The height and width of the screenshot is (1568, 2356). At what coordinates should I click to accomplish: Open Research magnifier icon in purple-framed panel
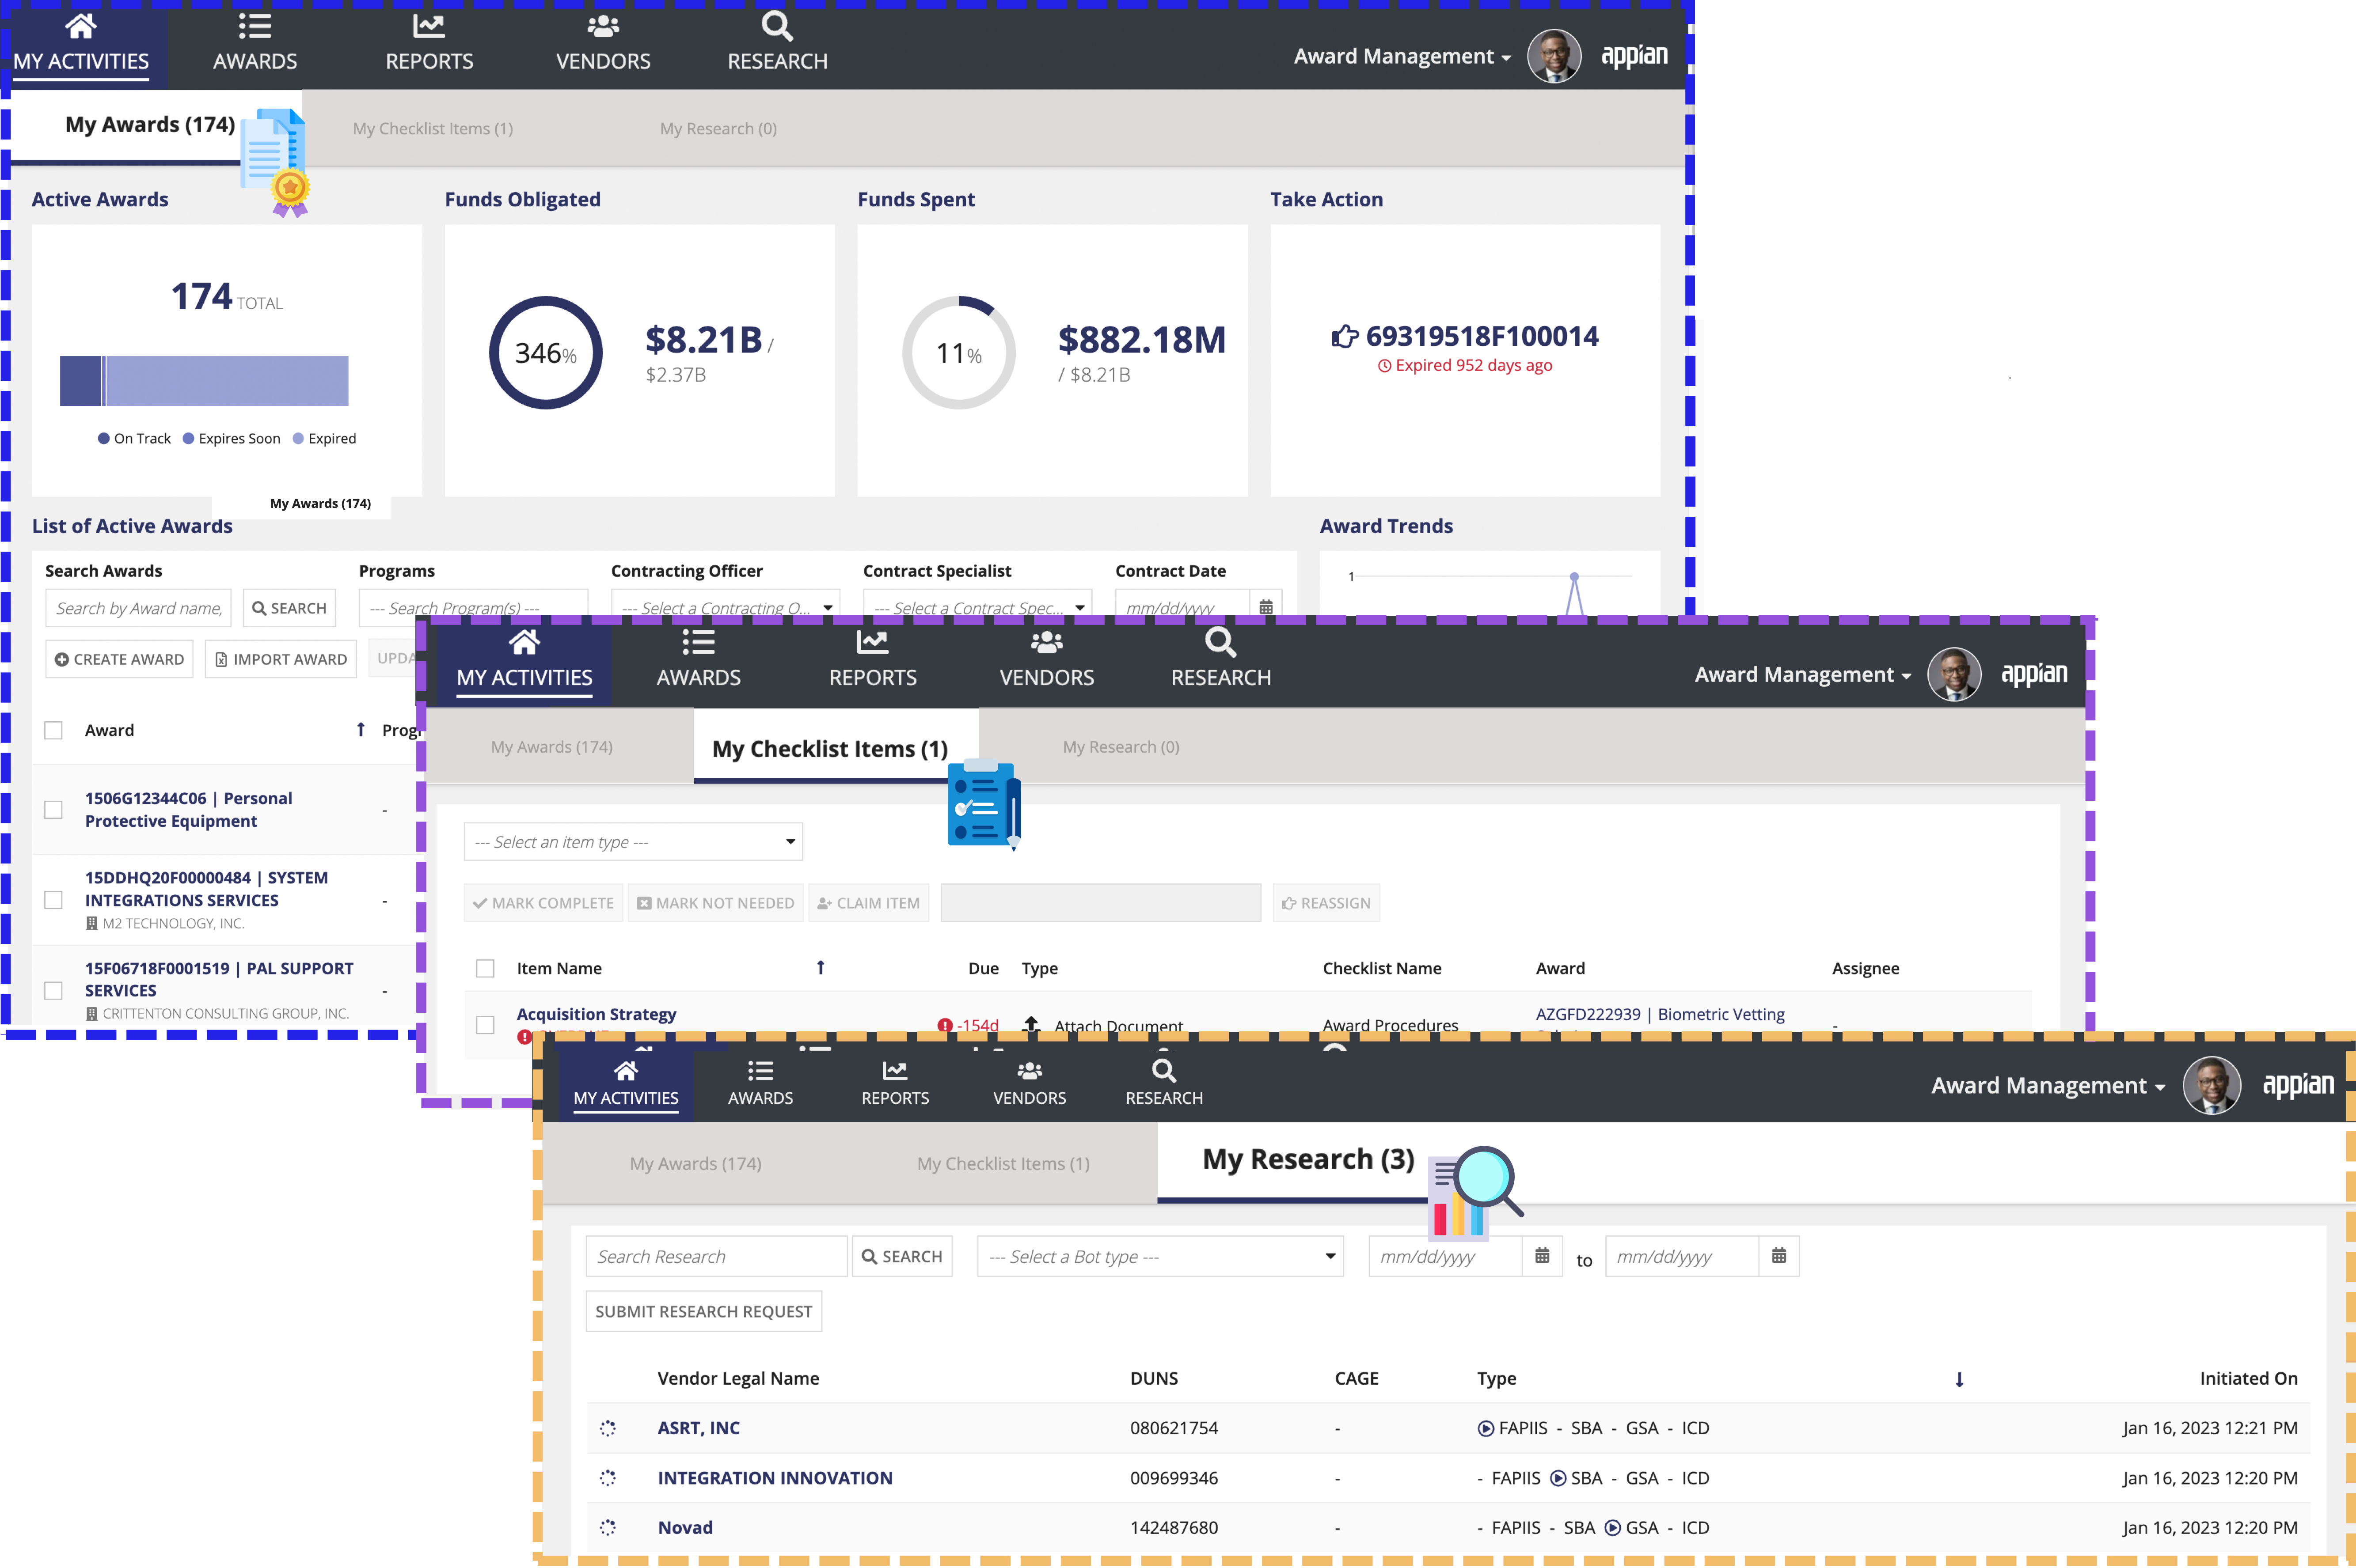1220,642
